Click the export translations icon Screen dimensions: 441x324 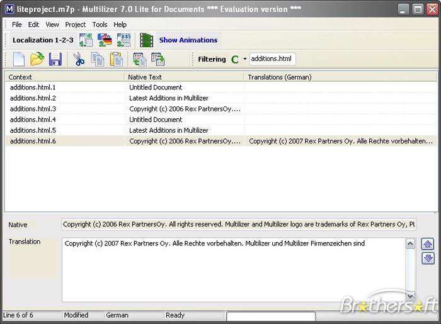158,59
